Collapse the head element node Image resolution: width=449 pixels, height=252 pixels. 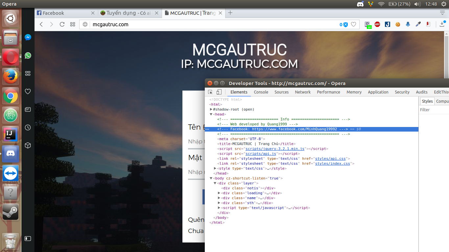tap(211, 114)
